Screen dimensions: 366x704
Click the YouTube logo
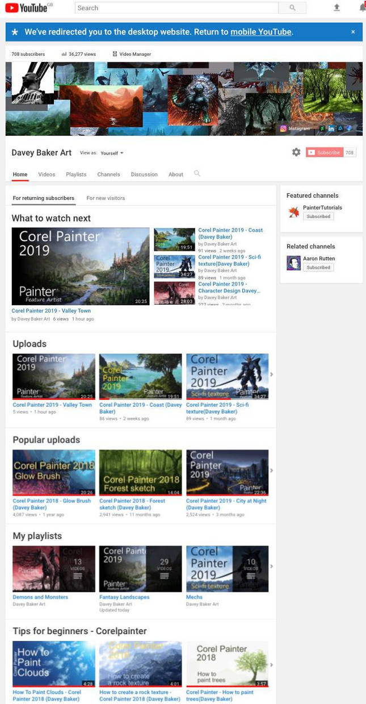(x=26, y=7)
